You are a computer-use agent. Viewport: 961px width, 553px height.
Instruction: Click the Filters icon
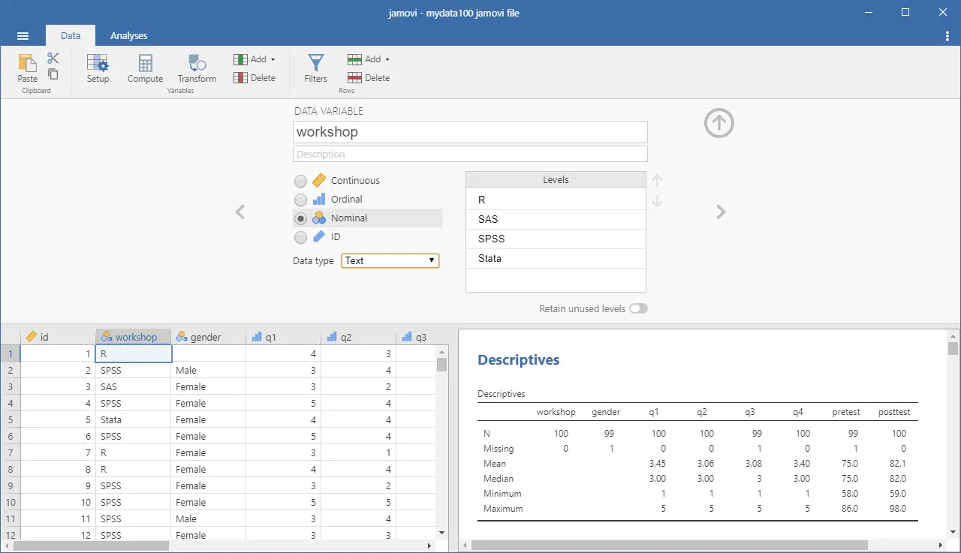(x=315, y=69)
